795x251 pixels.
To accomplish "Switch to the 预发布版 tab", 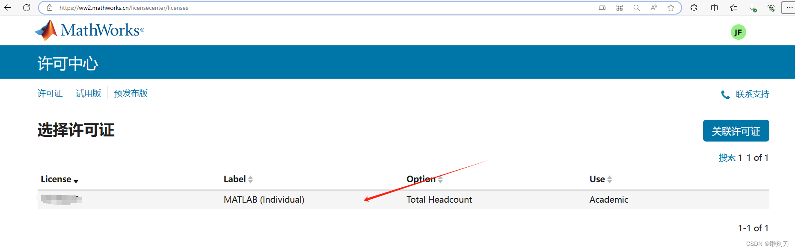I will point(131,93).
